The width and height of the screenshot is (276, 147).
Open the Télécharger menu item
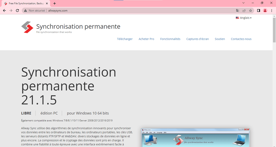click(x=125, y=39)
